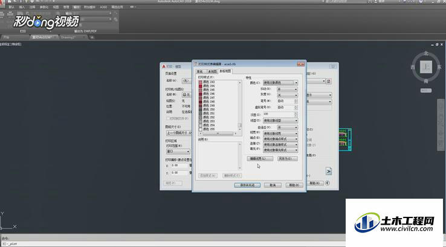Click the 删除样式(Y) delete style button

tap(232, 176)
